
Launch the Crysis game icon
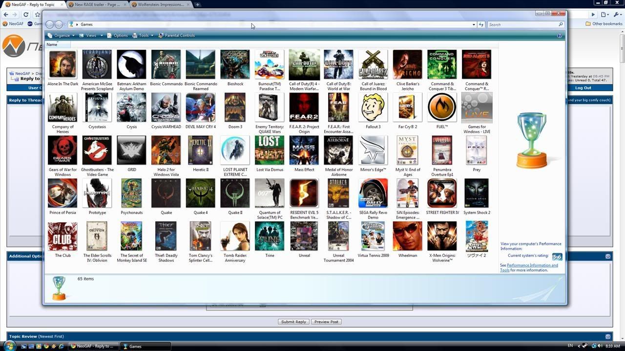tap(131, 107)
